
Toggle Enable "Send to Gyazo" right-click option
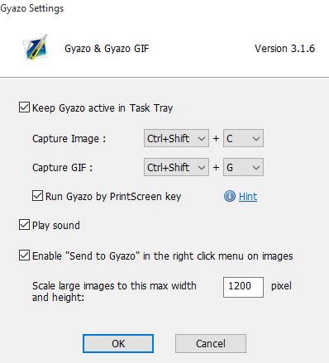point(24,256)
